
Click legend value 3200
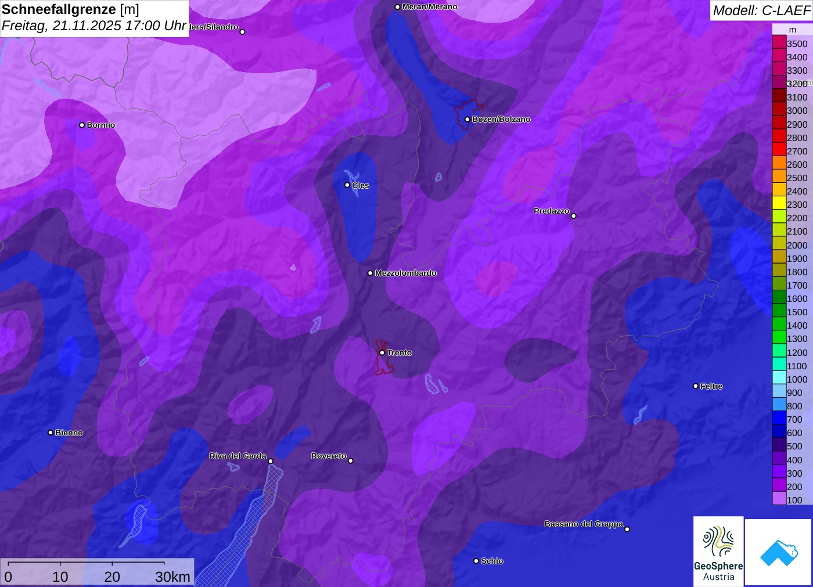(797, 84)
